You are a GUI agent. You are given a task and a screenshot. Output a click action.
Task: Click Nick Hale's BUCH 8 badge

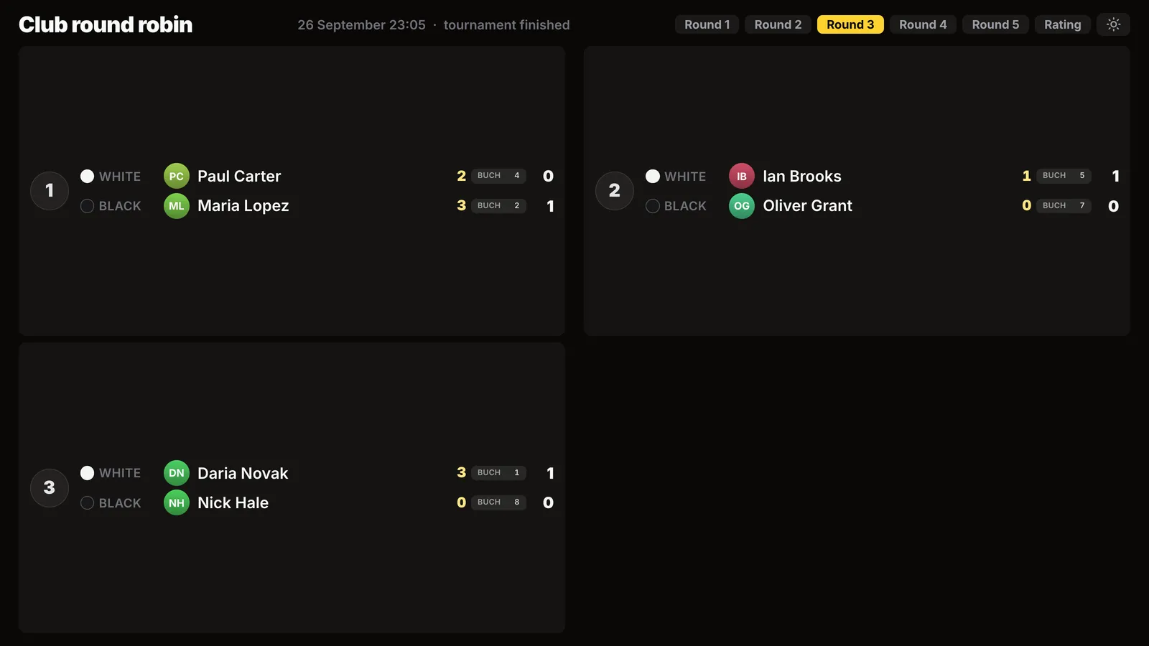(x=499, y=502)
